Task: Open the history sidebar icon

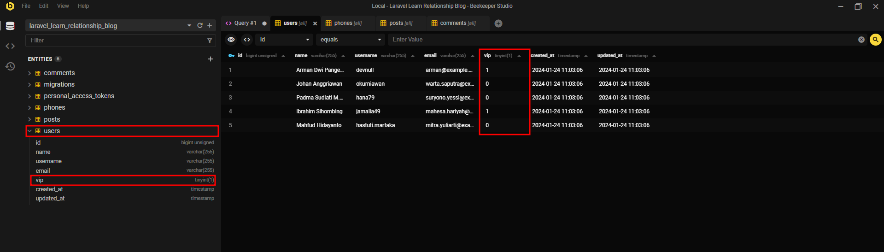Action: click(10, 66)
